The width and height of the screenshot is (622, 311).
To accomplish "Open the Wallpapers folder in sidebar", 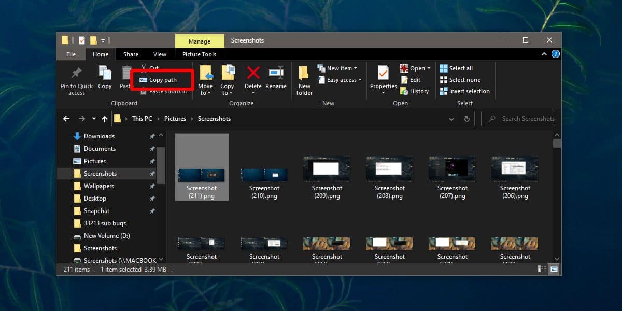I will [99, 186].
